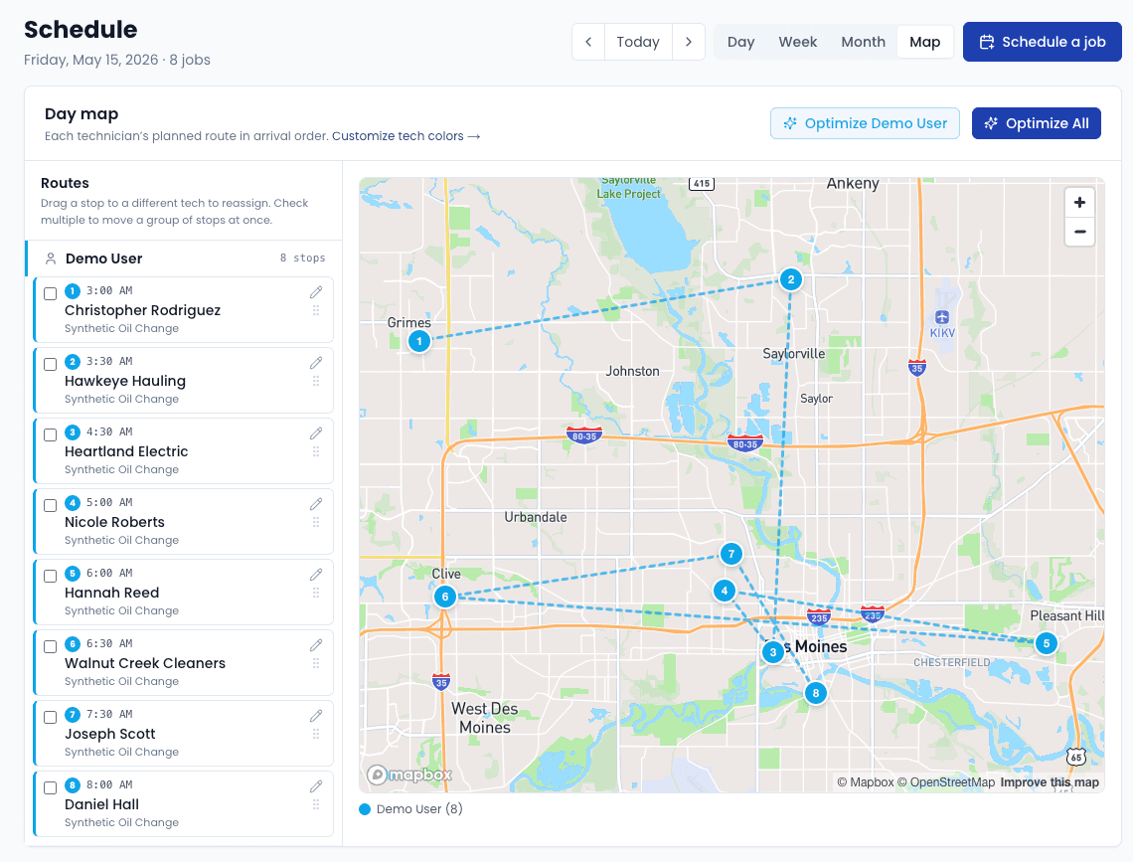The image size is (1133, 862).
Task: Edit Nicole Roberts job pencil icon
Action: pyautogui.click(x=316, y=504)
